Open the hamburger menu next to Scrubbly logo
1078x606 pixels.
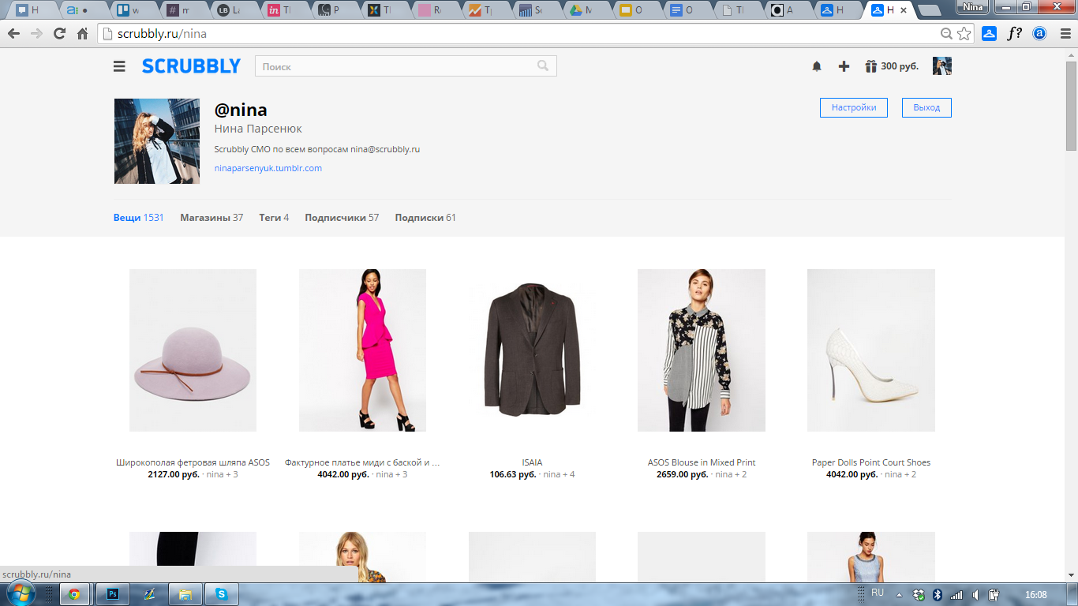[x=119, y=66]
